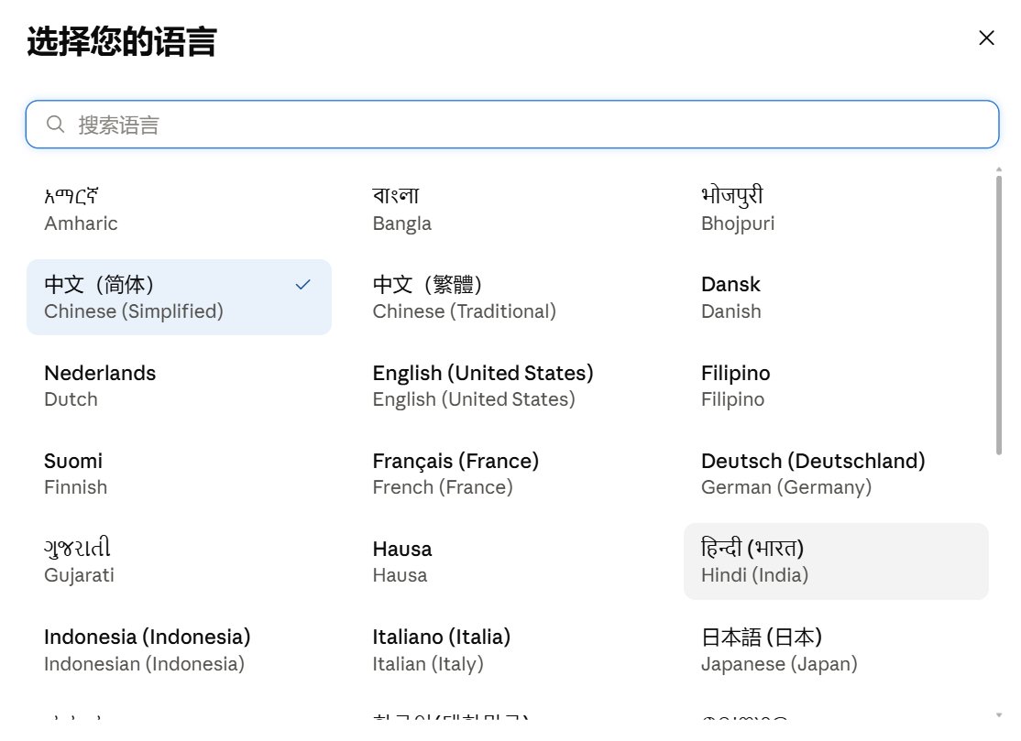
Task: Select Deutsch (Deutschland) language
Action: [x=836, y=474]
